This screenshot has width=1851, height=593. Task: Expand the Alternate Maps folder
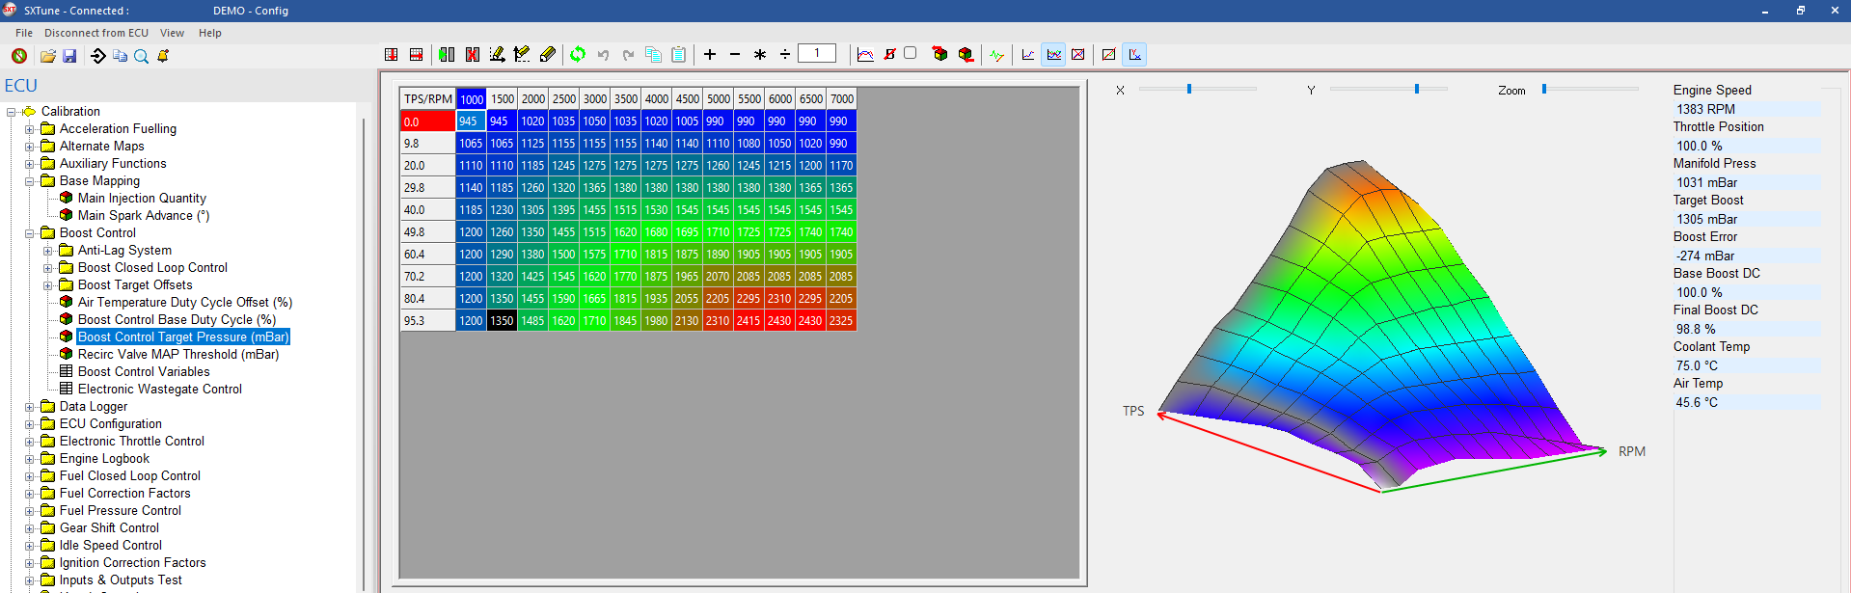[30, 147]
